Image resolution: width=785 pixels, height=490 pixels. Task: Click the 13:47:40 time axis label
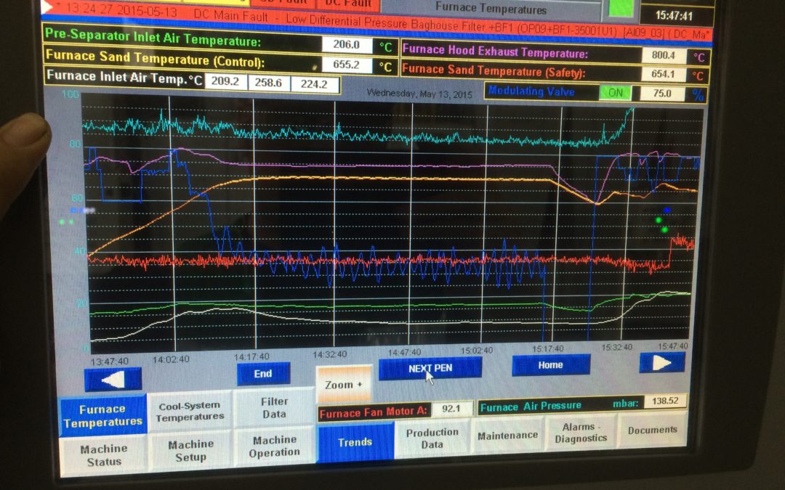110,361
